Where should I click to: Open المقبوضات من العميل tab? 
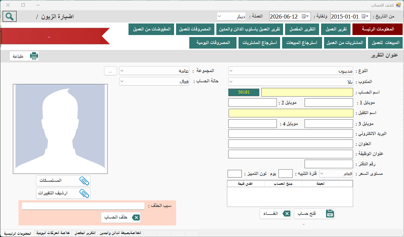[x=151, y=29]
